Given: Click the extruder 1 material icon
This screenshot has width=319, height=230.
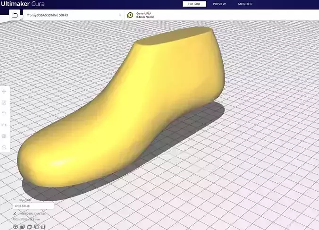Looking at the screenshot, I should point(130,15).
